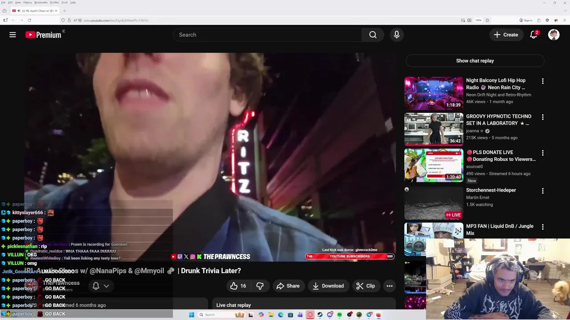
Task: Open options for MP3 FAN Liquid DnB video
Action: click(542, 227)
